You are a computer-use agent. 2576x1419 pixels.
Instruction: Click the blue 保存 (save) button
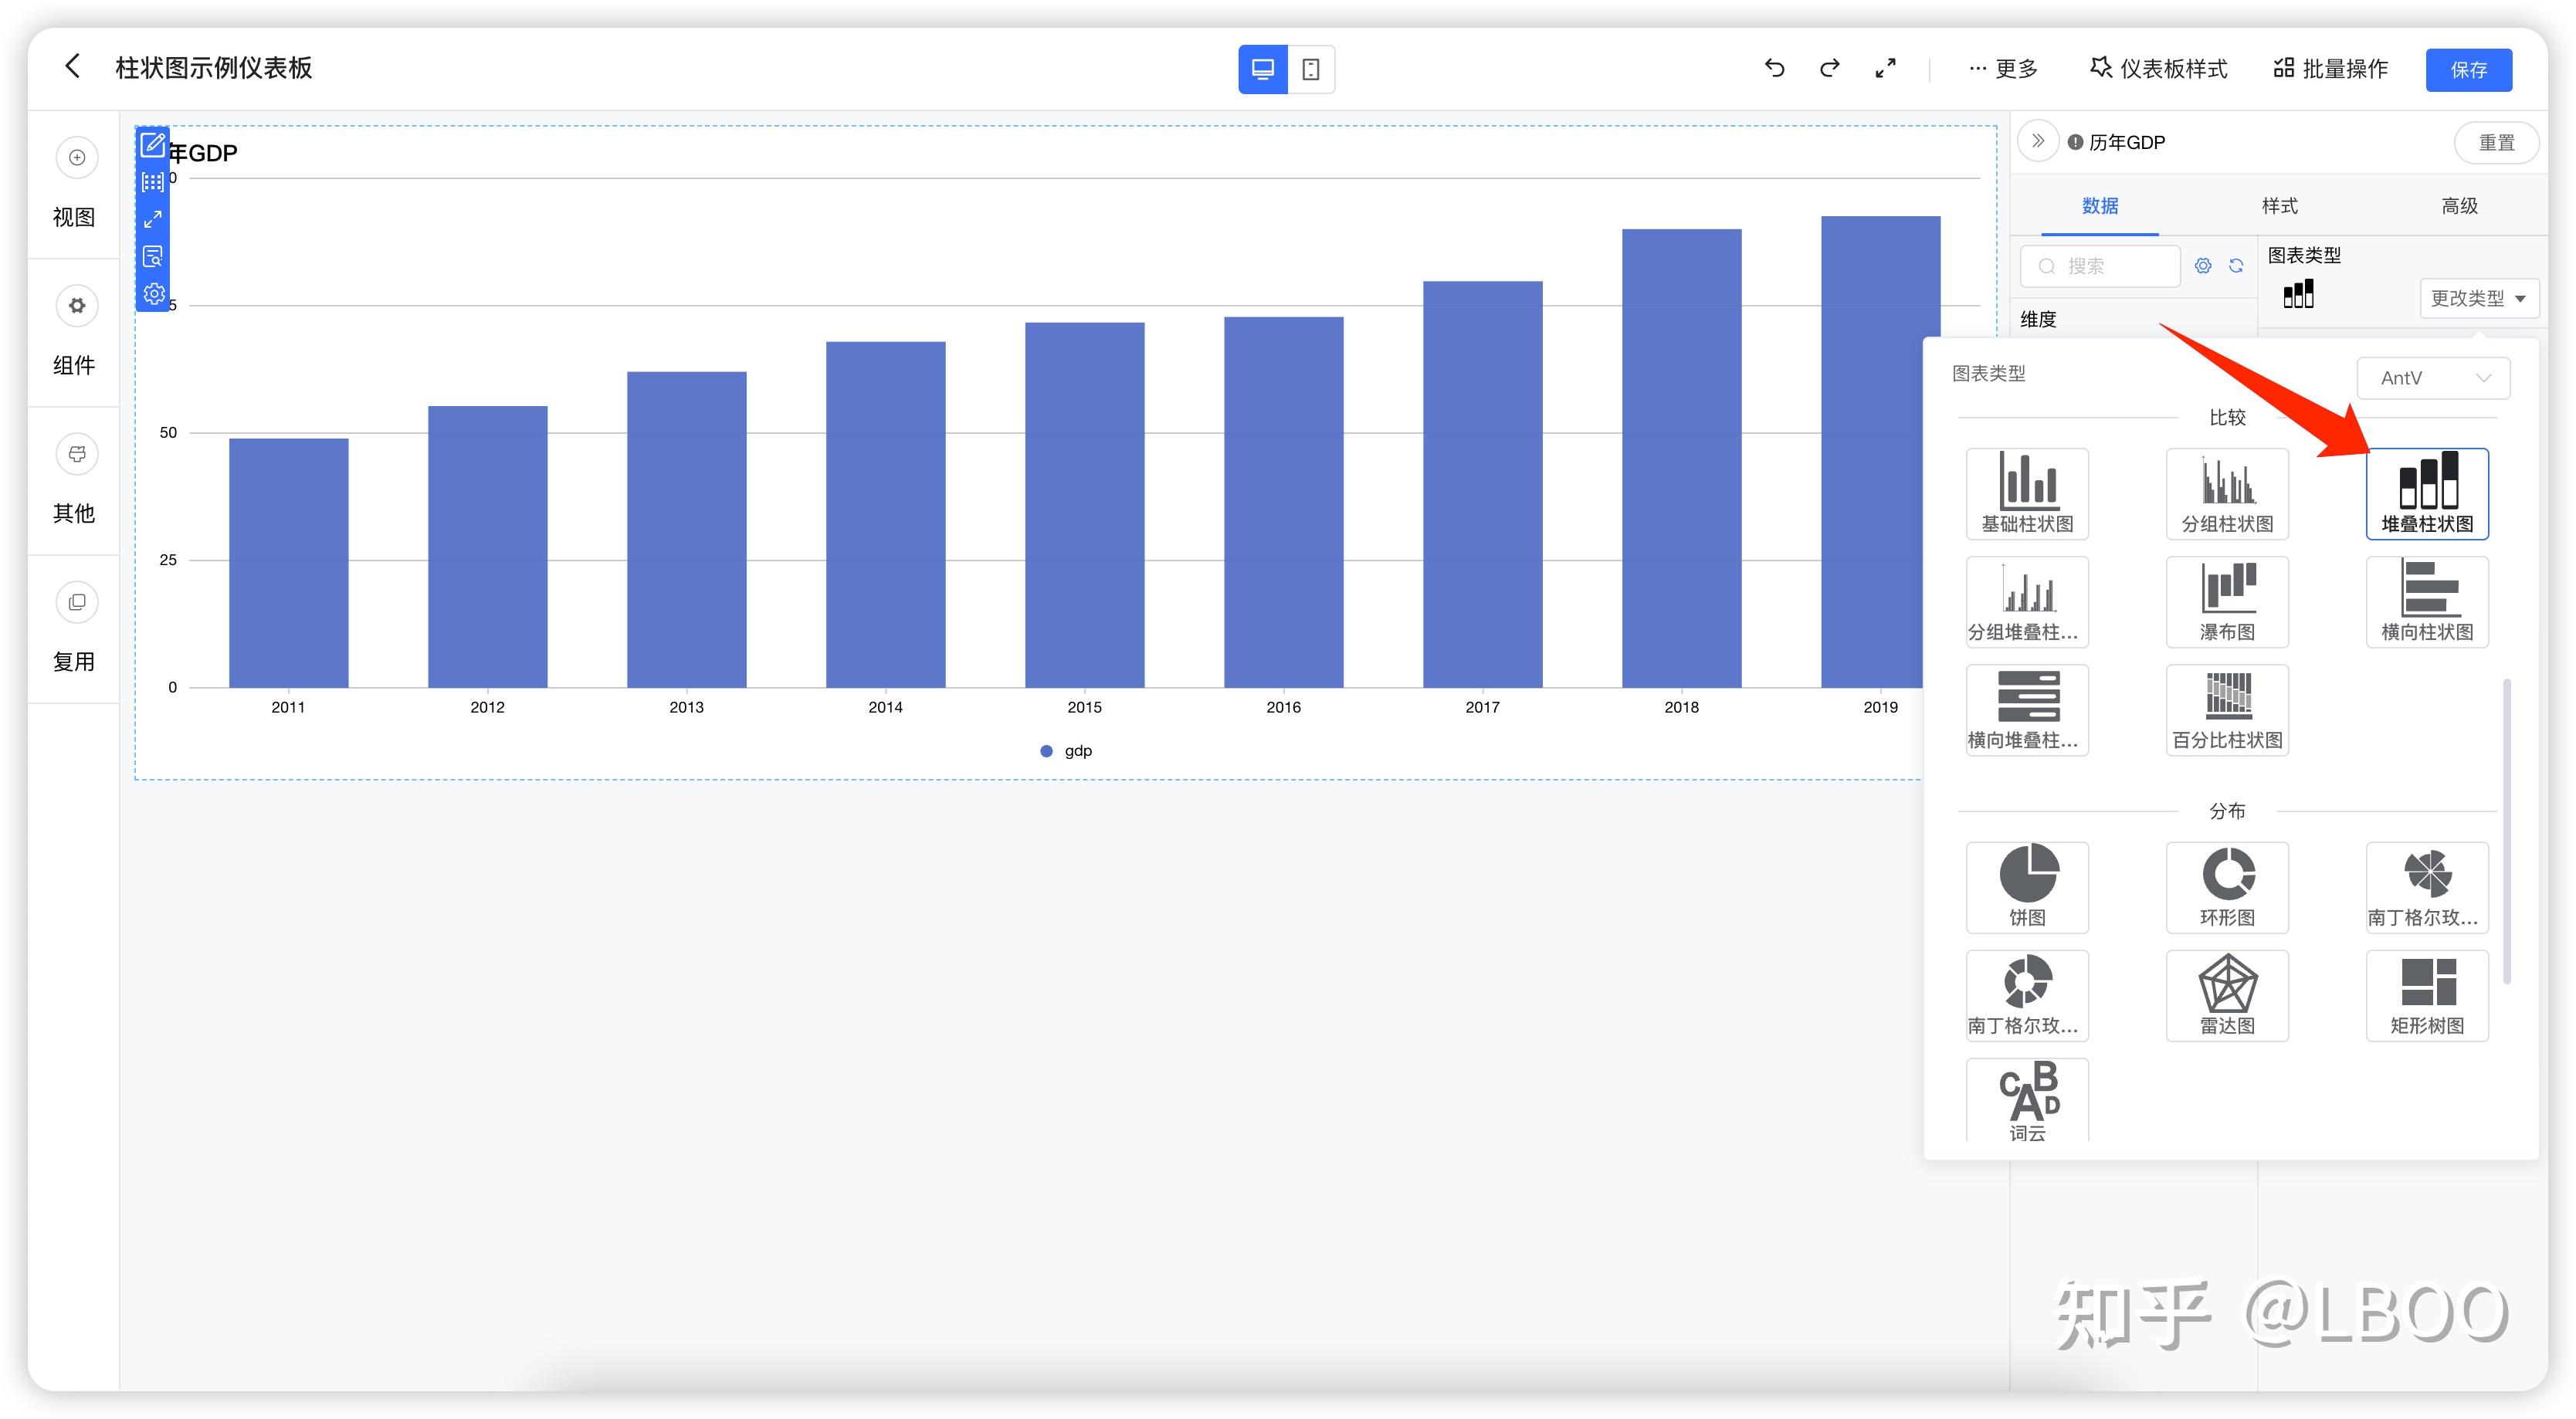pos(2468,69)
